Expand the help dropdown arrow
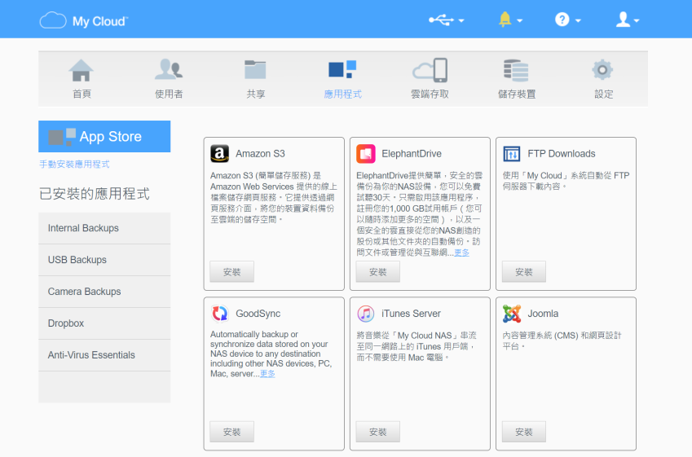The width and height of the screenshot is (692, 457). point(578,20)
